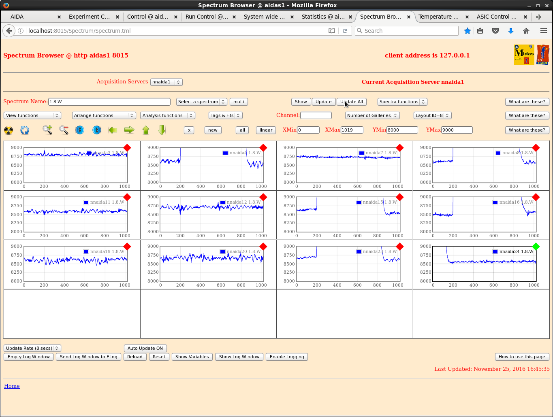Click the Show Log Window button
This screenshot has width=553, height=417.
point(239,357)
